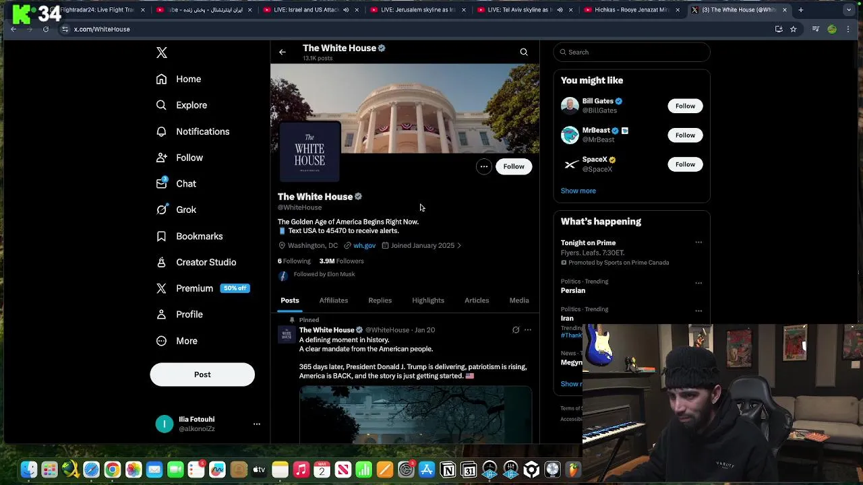
Task: Click the pinned post's Jan 20 date
Action: 425,330
